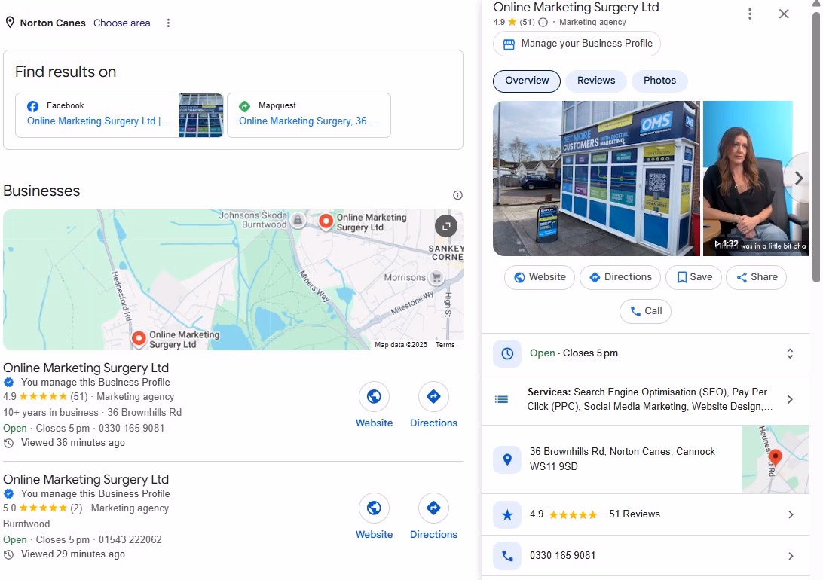The width and height of the screenshot is (823, 580).
Task: Open the 51 Reviews row chevron
Action: click(791, 515)
